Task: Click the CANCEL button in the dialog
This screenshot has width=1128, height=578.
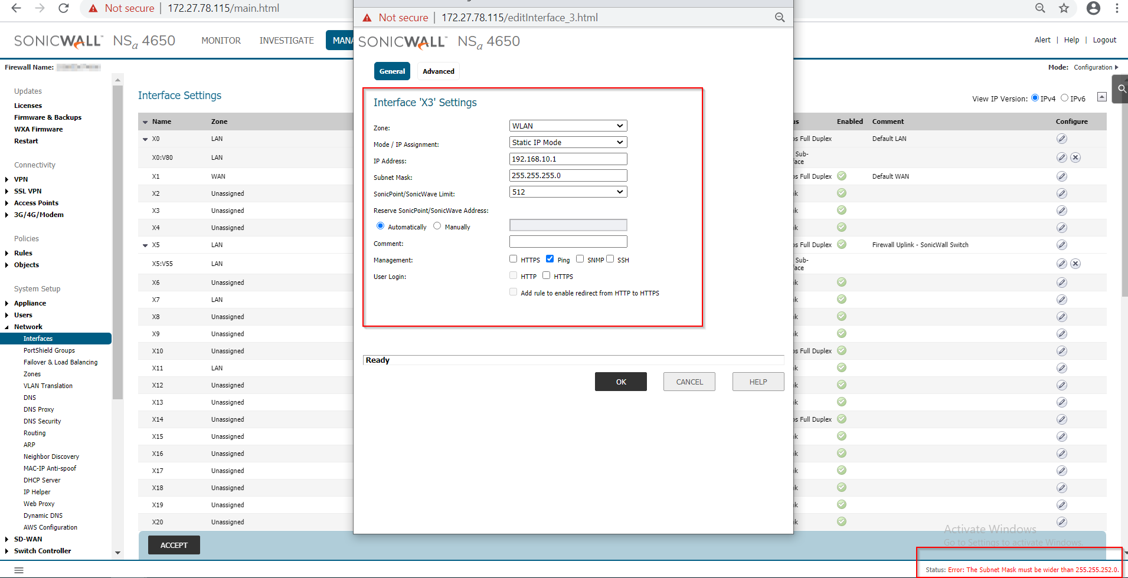Action: 689,382
